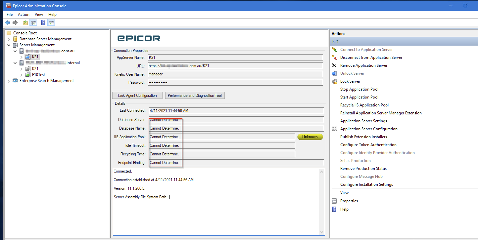The image size is (478, 240).
Task: Click the Help icon in Actions pane
Action: [334, 209]
